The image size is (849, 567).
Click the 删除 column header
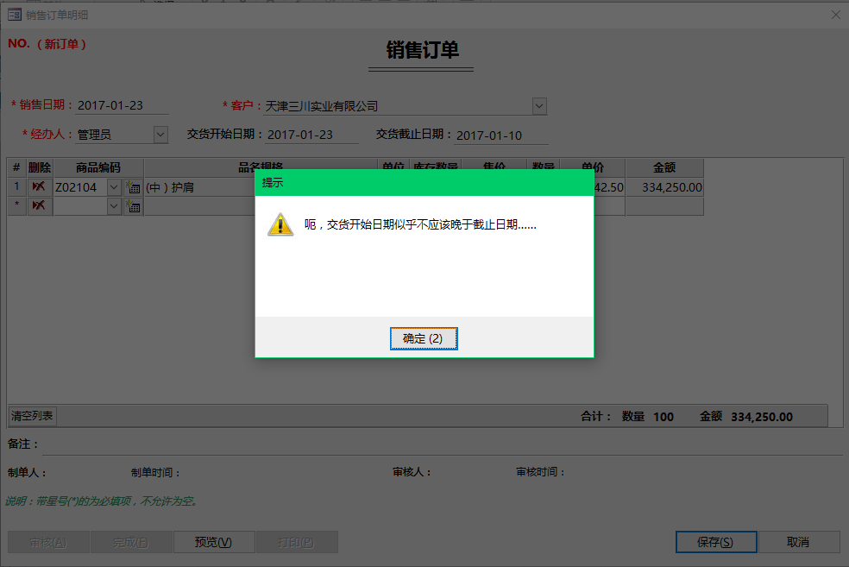[40, 168]
